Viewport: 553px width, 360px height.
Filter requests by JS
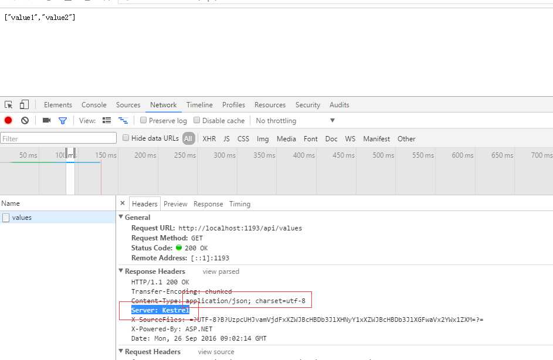(x=226, y=138)
